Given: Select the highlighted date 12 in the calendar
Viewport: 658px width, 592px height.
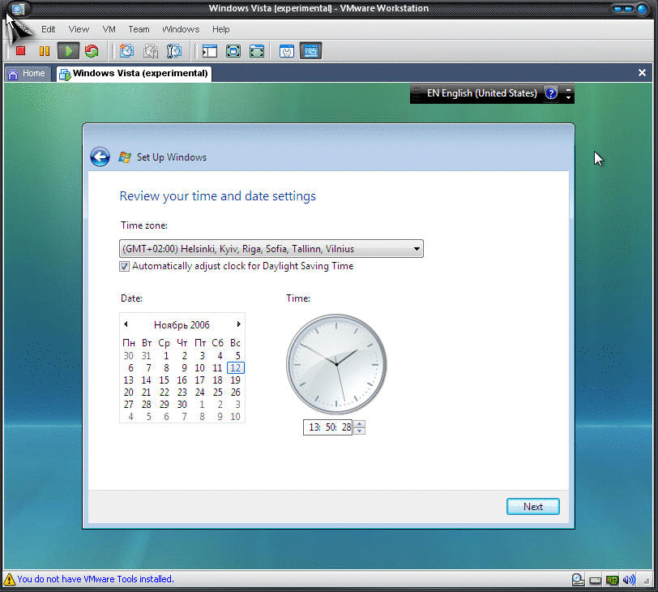Looking at the screenshot, I should pyautogui.click(x=236, y=368).
